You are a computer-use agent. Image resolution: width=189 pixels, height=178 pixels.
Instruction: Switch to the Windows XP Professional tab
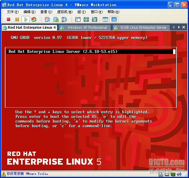85,28
